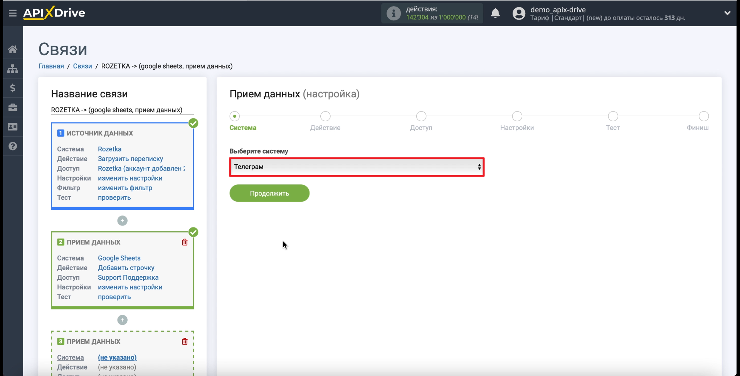This screenshot has width=740, height=376.
Task: Open the system select dropdown Телеграм
Action: [x=357, y=167]
